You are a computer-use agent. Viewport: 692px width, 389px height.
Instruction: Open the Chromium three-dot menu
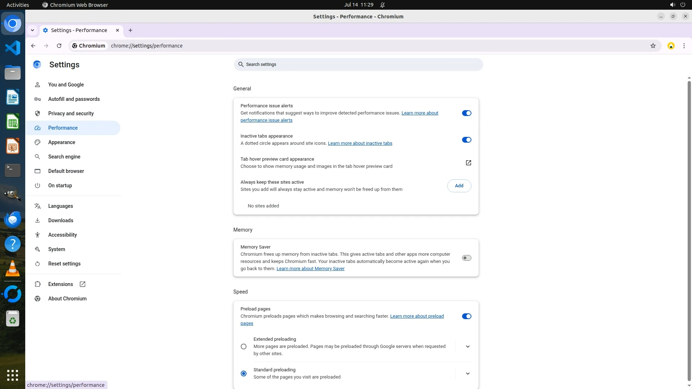click(684, 46)
